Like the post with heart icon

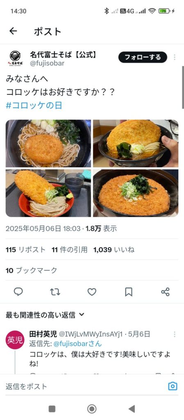92,292
